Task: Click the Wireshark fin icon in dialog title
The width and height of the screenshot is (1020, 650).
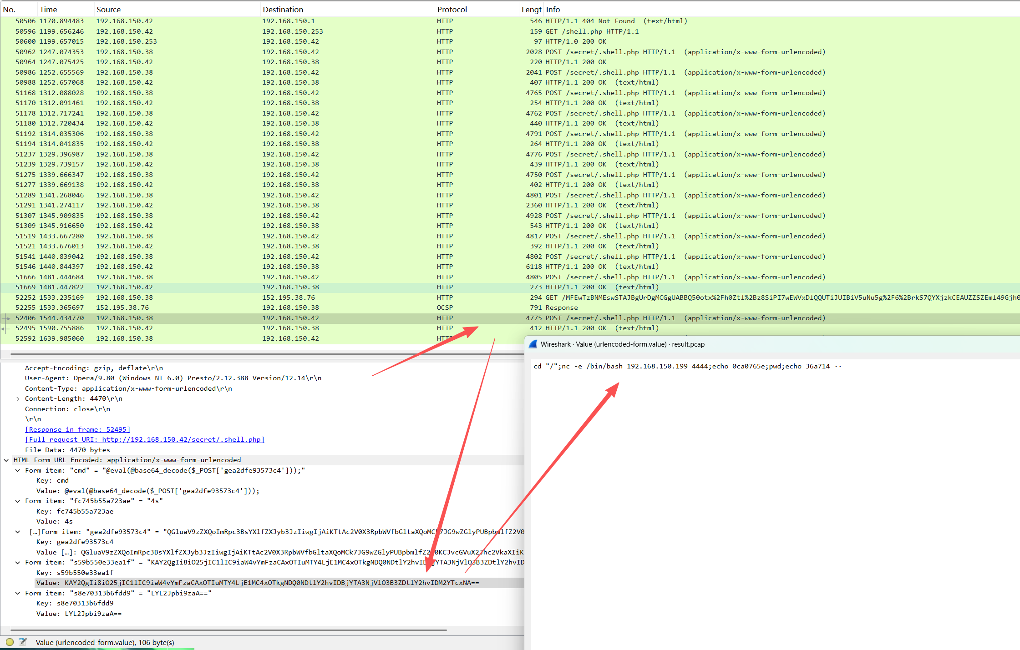Action: coord(533,344)
